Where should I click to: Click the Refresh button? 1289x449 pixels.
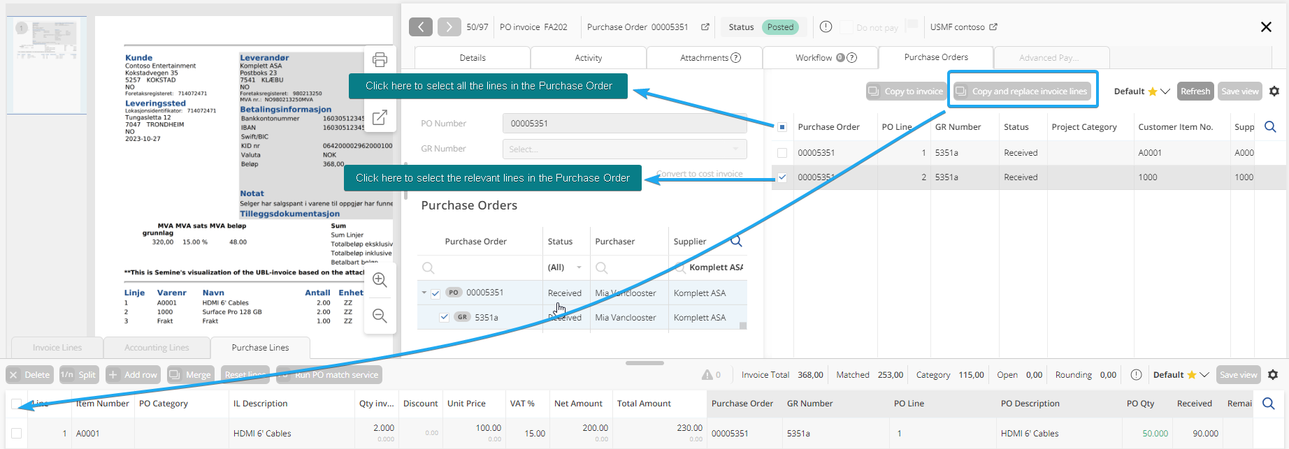coord(1195,91)
